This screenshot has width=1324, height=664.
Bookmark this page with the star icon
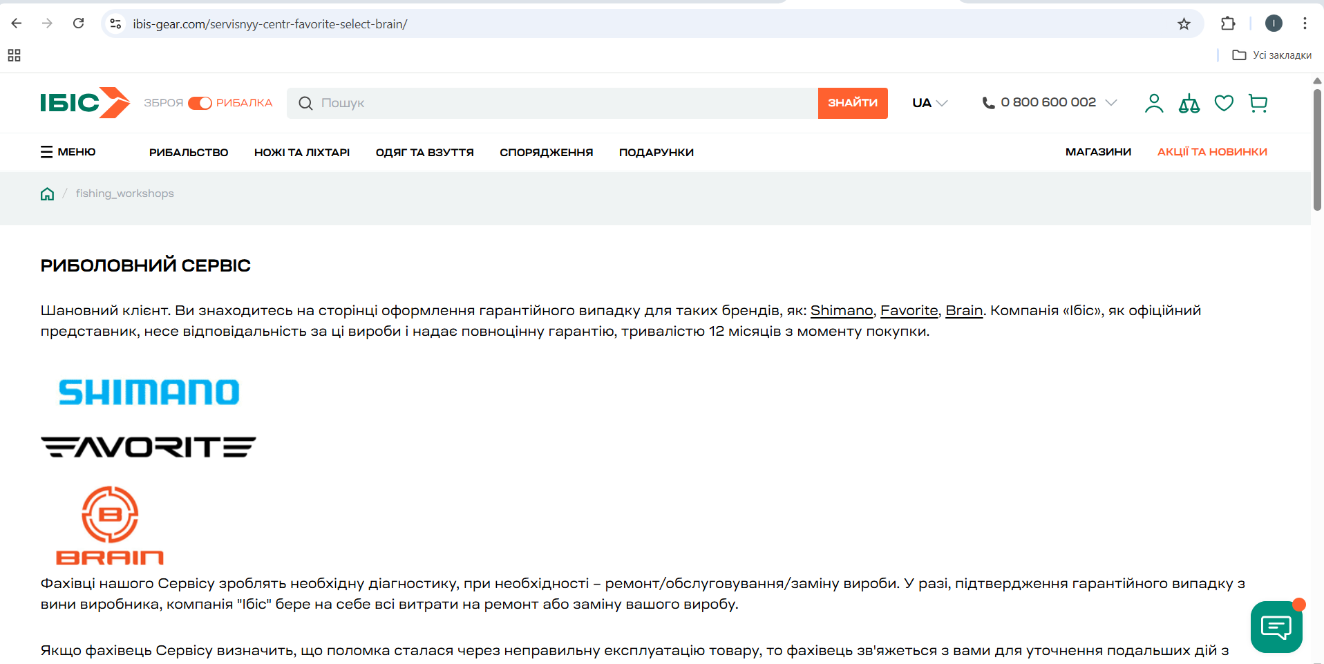click(1184, 24)
